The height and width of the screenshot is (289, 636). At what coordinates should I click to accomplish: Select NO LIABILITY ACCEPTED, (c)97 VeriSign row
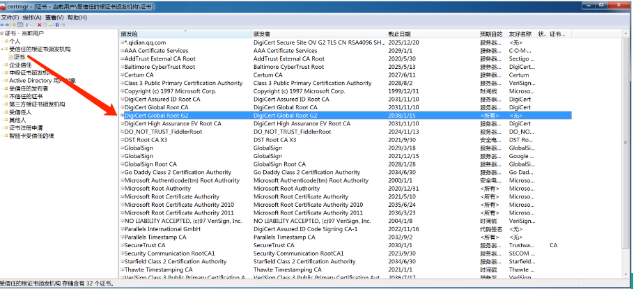click(346, 221)
